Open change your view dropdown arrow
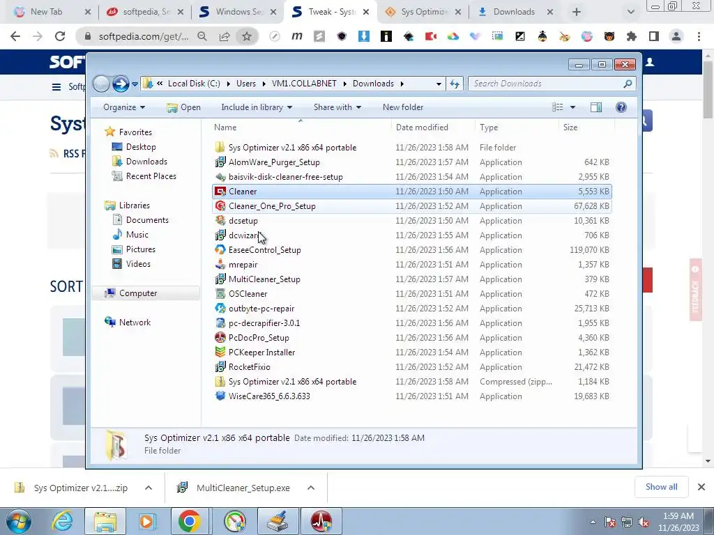714x535 pixels. click(573, 107)
